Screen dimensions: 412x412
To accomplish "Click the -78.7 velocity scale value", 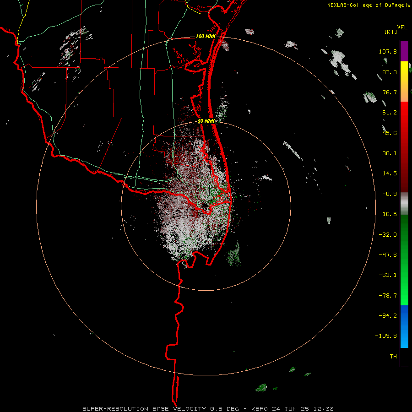I will point(388,296).
